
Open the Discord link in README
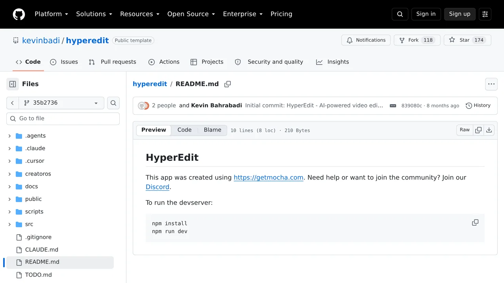pos(157,187)
